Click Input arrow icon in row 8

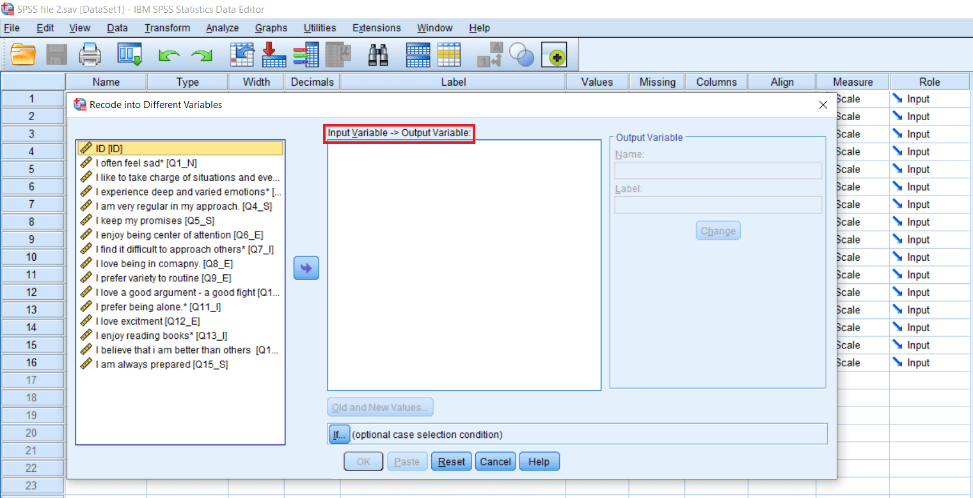898,222
